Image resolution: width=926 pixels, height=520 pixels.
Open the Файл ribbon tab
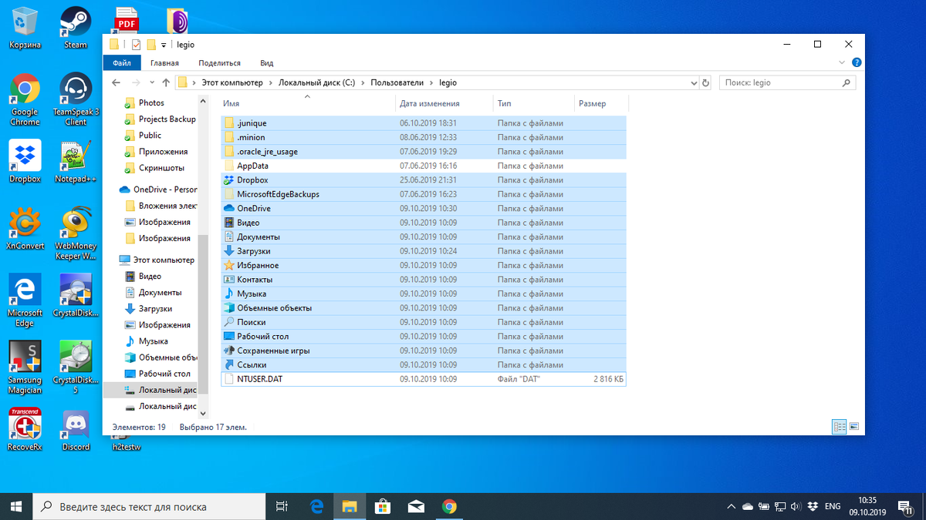tap(121, 63)
